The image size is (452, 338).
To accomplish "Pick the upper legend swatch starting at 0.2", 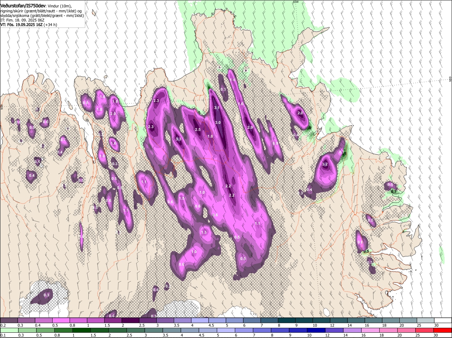I will point(9,320).
